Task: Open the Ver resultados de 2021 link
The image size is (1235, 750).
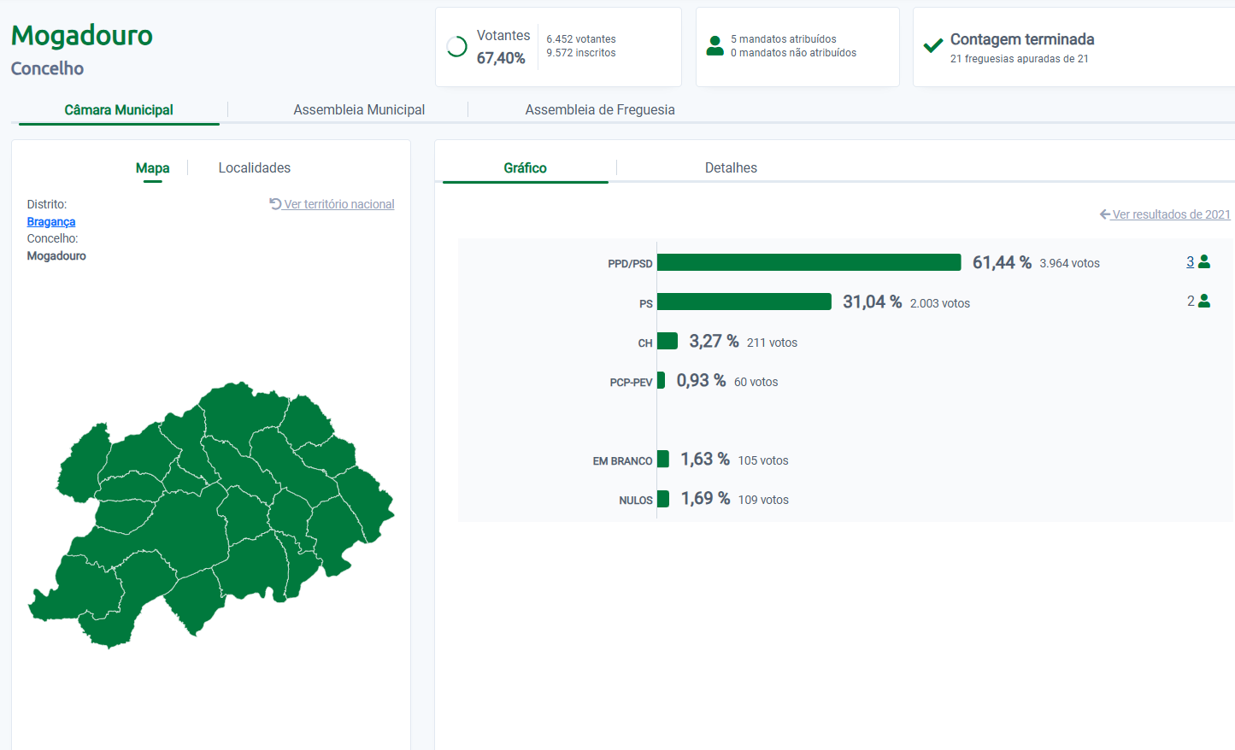Action: 1171,215
